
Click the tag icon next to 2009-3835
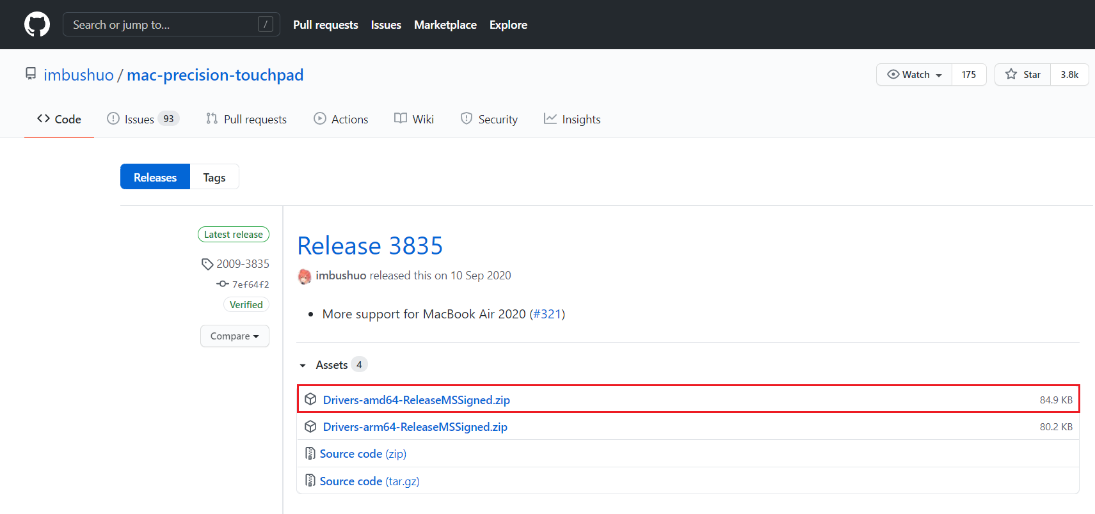(207, 264)
